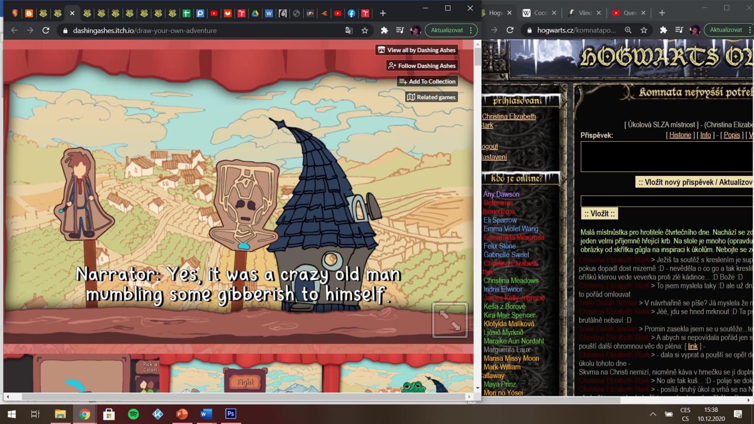Viewport: 754px width, 424px height.
Task: Click Follow Dashing Ashes button
Action: 422,66
